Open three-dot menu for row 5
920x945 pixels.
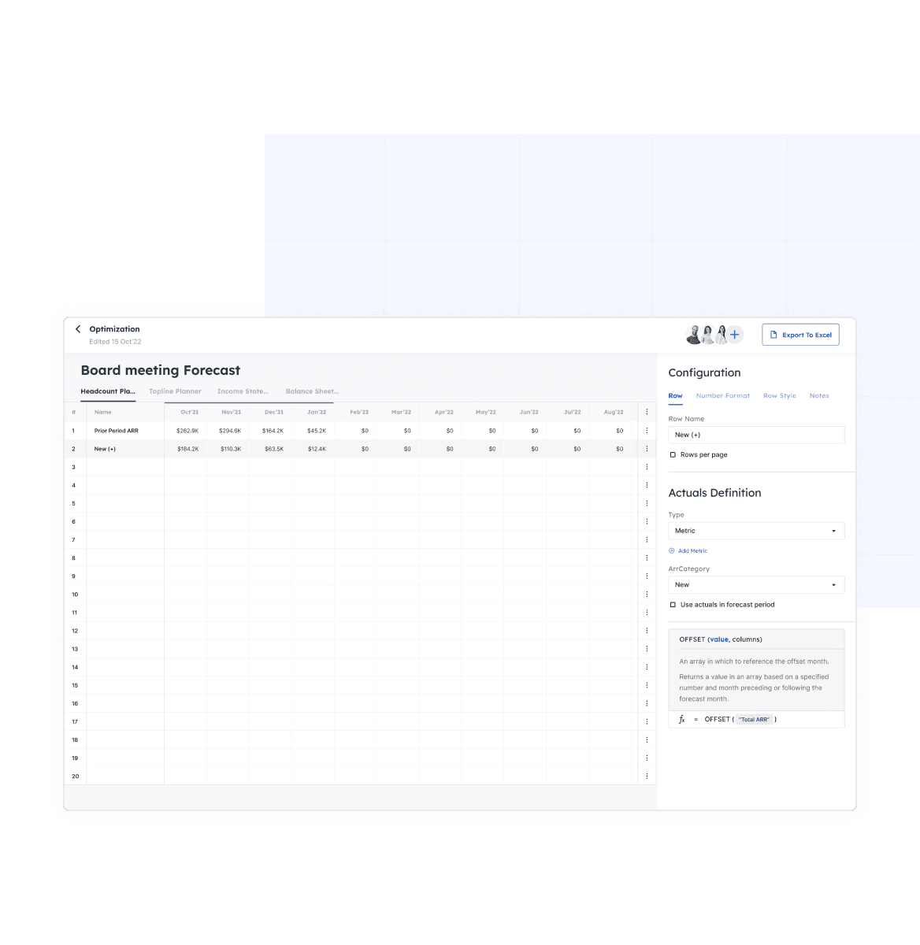pyautogui.click(x=647, y=503)
